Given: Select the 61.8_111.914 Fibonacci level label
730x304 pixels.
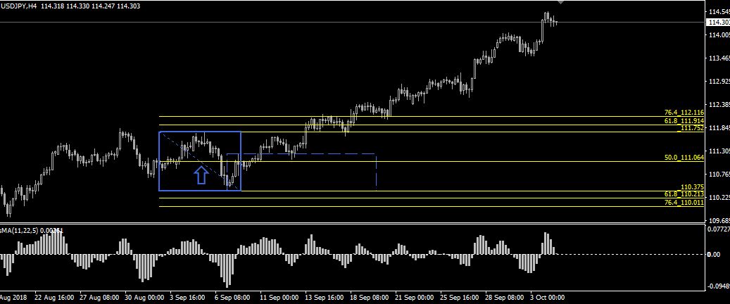Looking at the screenshot, I should pos(684,121).
